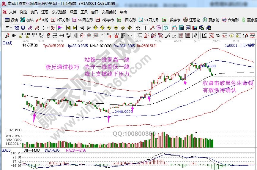Select the Gann fan lines tool
Screen dimensions: 257x170
pyautogui.click(x=146, y=35)
